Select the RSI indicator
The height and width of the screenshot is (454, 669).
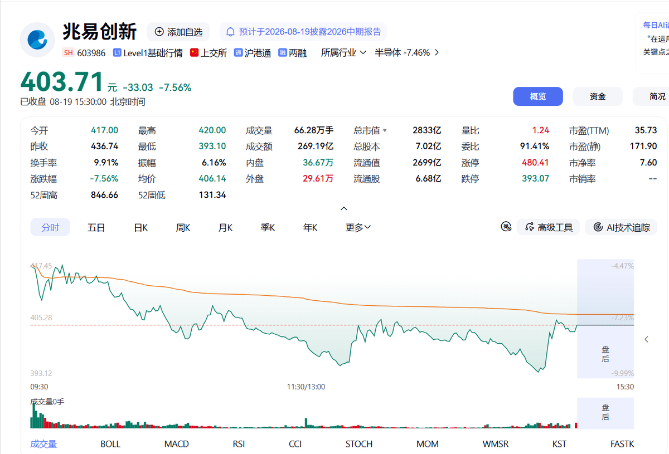pyautogui.click(x=239, y=444)
